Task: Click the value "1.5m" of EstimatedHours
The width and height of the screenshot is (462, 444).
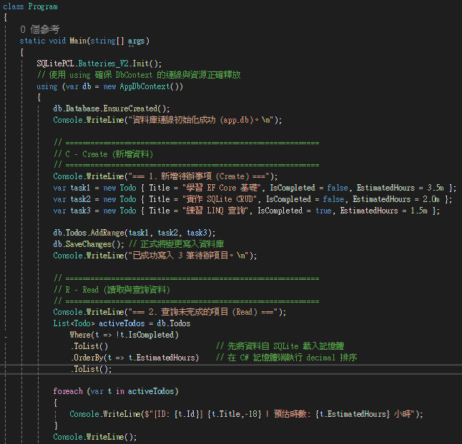Action: point(419,211)
